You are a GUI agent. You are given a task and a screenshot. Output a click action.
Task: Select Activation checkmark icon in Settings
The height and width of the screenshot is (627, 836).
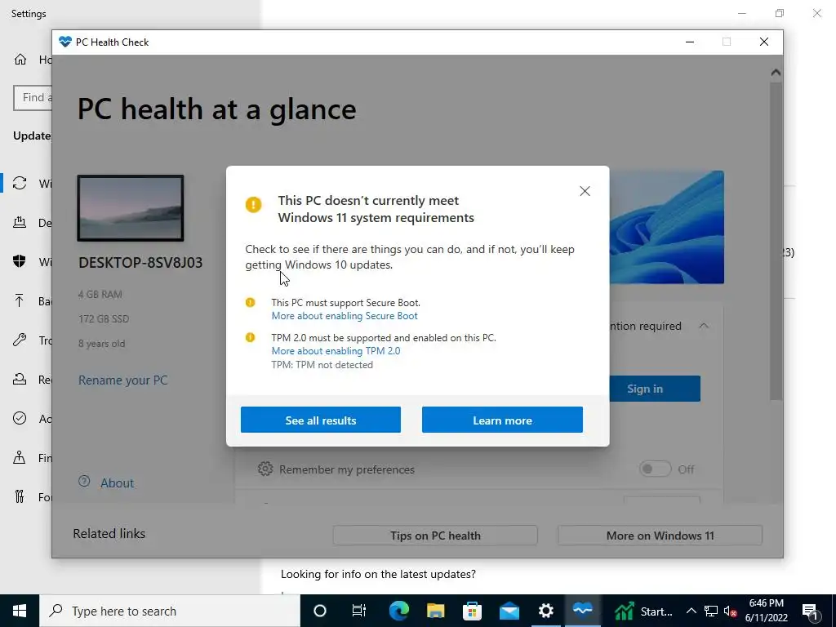(20, 419)
